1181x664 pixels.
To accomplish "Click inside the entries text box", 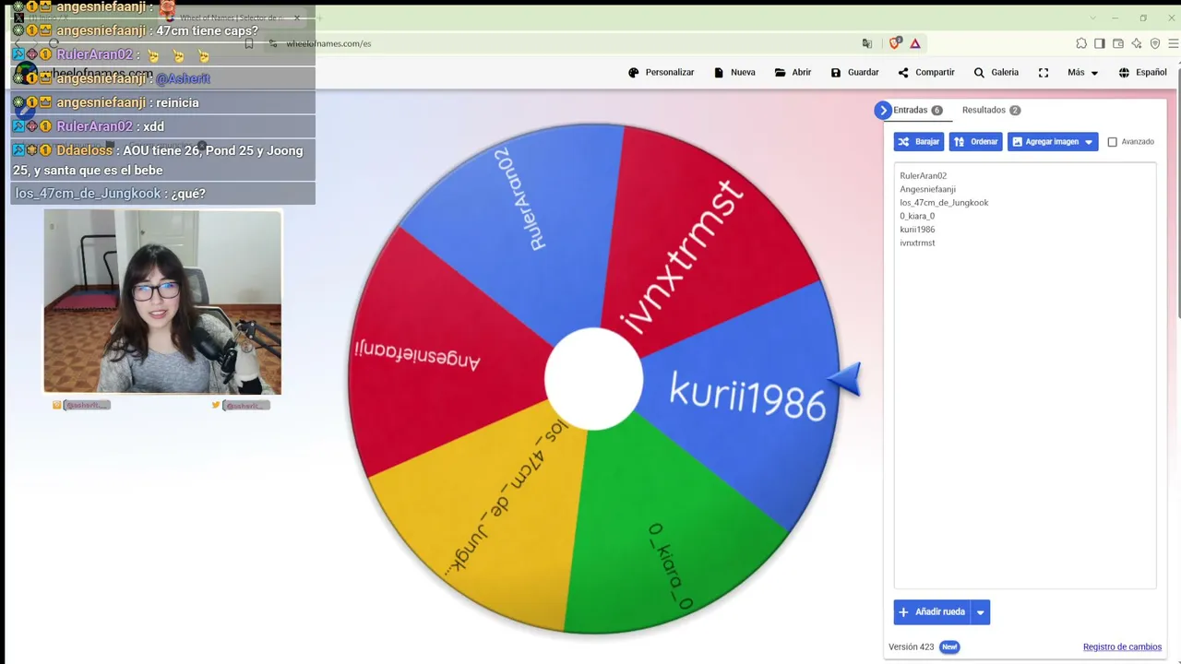I will (x=1025, y=375).
